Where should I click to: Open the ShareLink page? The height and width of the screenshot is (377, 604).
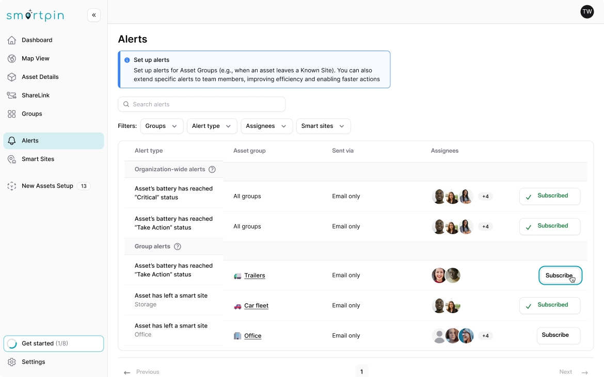36,95
